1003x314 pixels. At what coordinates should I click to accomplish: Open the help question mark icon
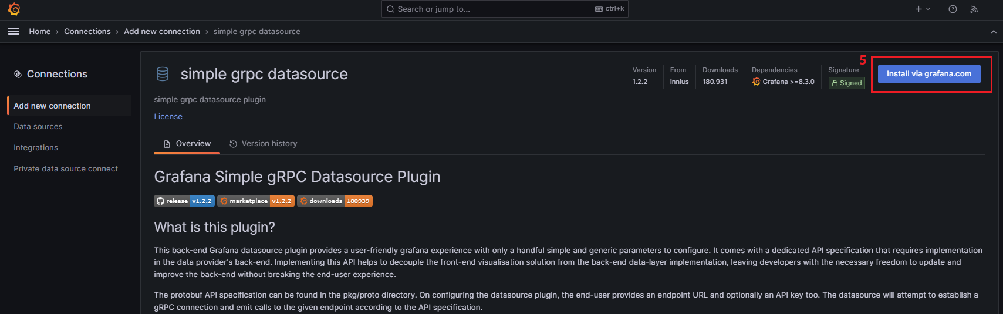953,9
